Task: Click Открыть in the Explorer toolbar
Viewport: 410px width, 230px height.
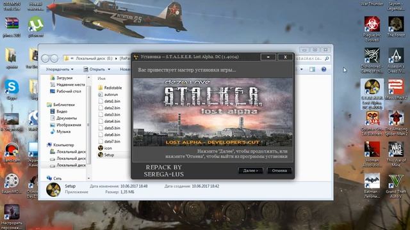Action: (94, 70)
